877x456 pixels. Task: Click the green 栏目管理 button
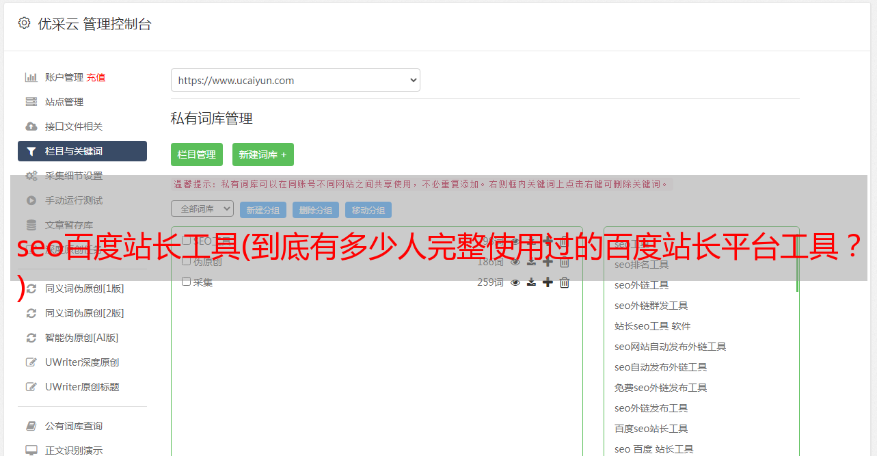197,155
